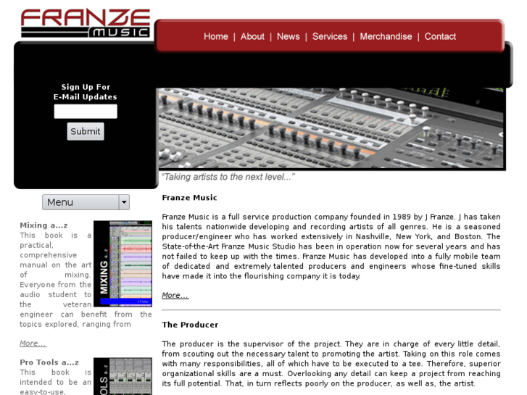527x395 pixels.
Task: Go to the About page
Action: pyautogui.click(x=252, y=36)
